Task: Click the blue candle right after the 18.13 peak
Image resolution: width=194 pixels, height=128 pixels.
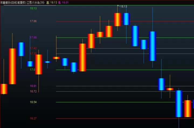Action: (126, 19)
